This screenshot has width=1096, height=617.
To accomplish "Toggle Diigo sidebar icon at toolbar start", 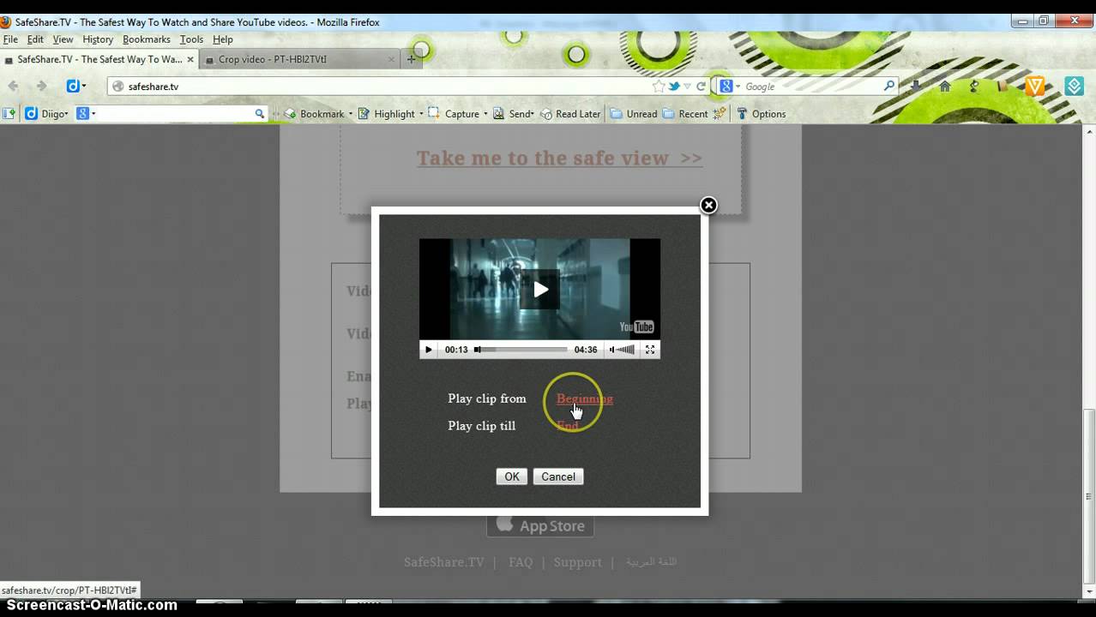I will (x=9, y=113).
